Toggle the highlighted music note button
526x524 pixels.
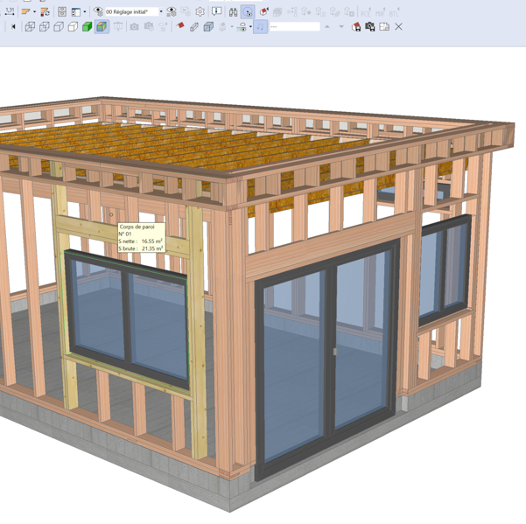point(261,27)
